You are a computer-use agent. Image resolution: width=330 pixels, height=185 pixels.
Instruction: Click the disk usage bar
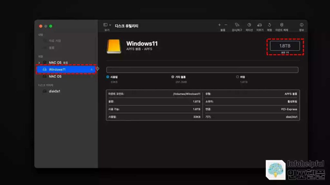pos(202,70)
